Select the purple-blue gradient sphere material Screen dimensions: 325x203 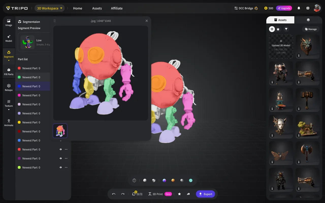click(164, 180)
